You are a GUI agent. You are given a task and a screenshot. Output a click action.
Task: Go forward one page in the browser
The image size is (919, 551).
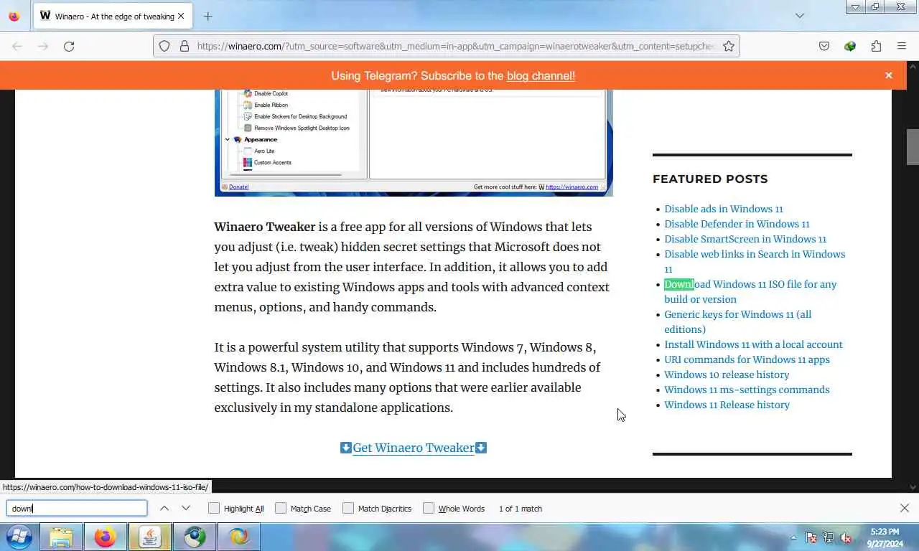[43, 46]
